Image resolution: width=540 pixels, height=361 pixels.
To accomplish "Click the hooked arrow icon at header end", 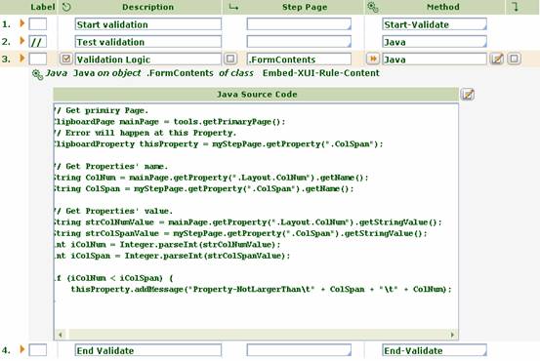I will (515, 7).
